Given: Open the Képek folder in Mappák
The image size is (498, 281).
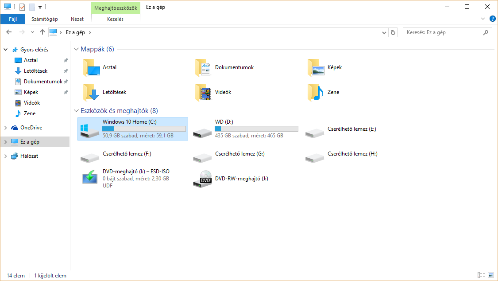Looking at the screenshot, I should coord(324,67).
